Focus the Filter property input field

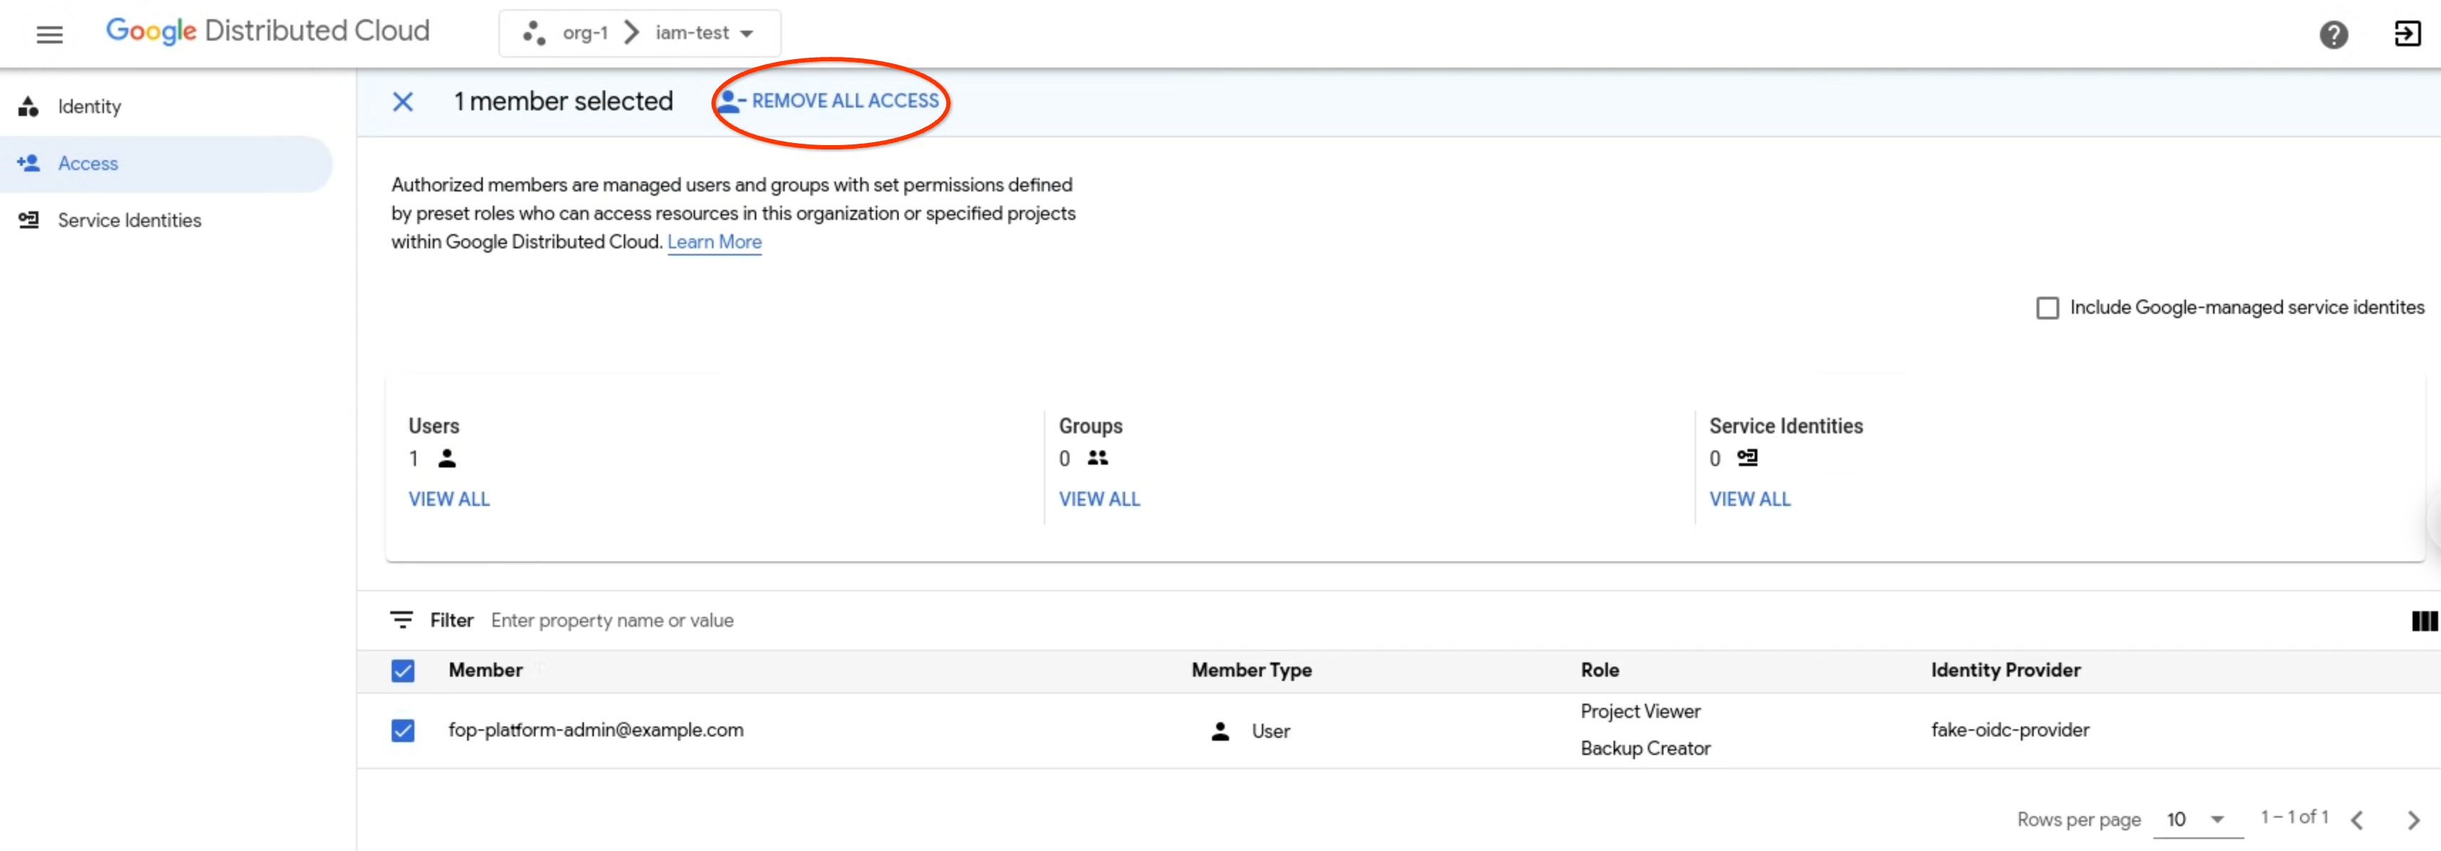[x=612, y=621]
